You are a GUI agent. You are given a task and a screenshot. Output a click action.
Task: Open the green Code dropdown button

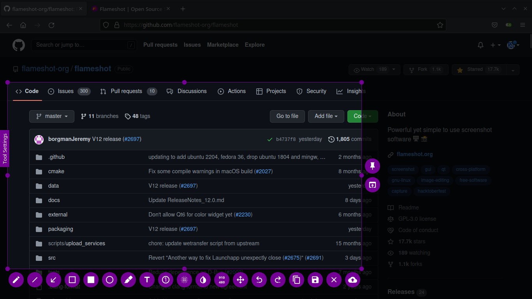click(x=363, y=116)
